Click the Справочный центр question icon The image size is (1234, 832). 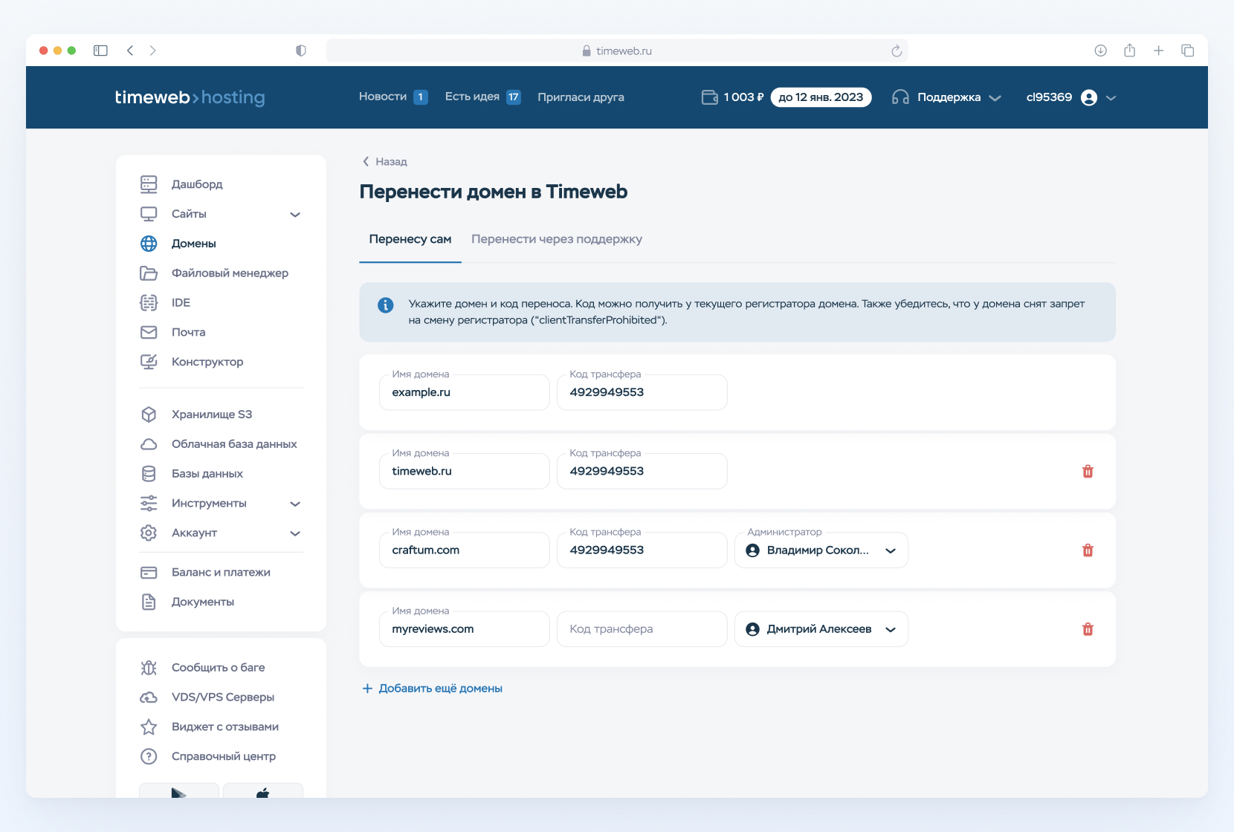point(149,756)
